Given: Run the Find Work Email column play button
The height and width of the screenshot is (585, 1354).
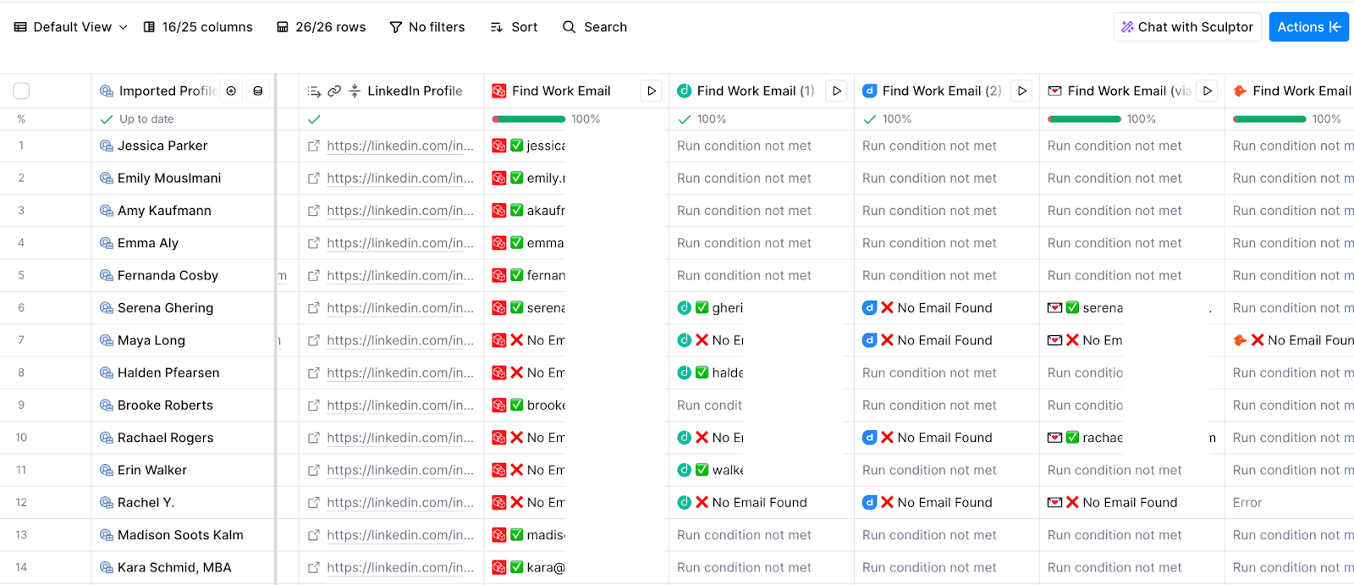Looking at the screenshot, I should click(x=652, y=91).
